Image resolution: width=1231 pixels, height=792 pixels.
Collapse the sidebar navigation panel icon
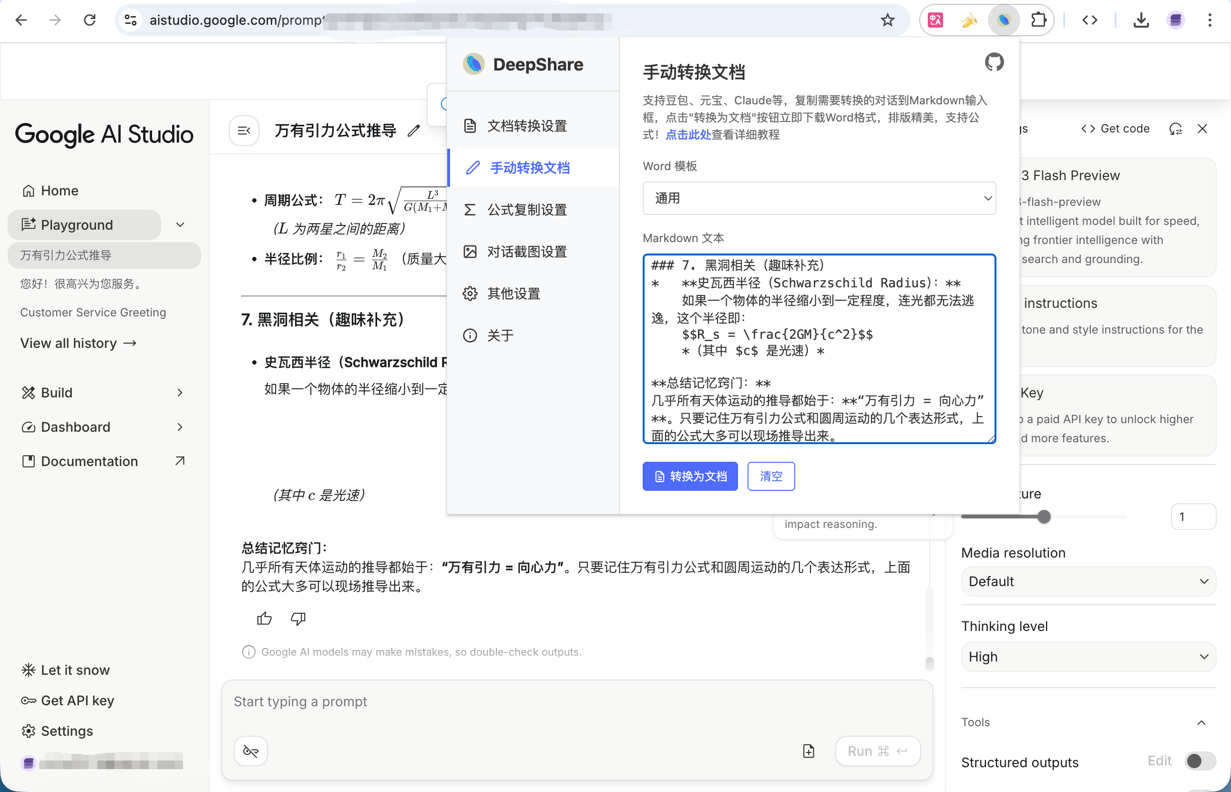(244, 131)
